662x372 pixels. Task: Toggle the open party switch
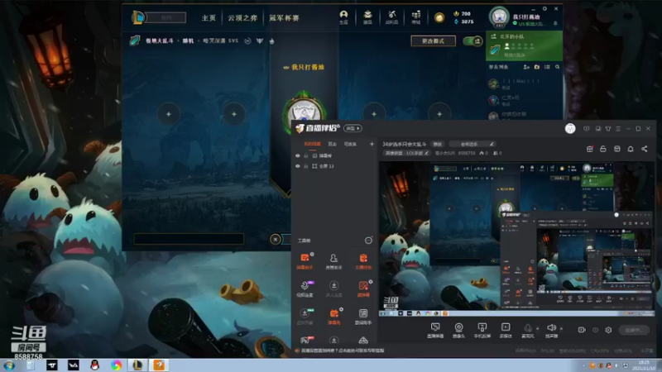tap(473, 41)
